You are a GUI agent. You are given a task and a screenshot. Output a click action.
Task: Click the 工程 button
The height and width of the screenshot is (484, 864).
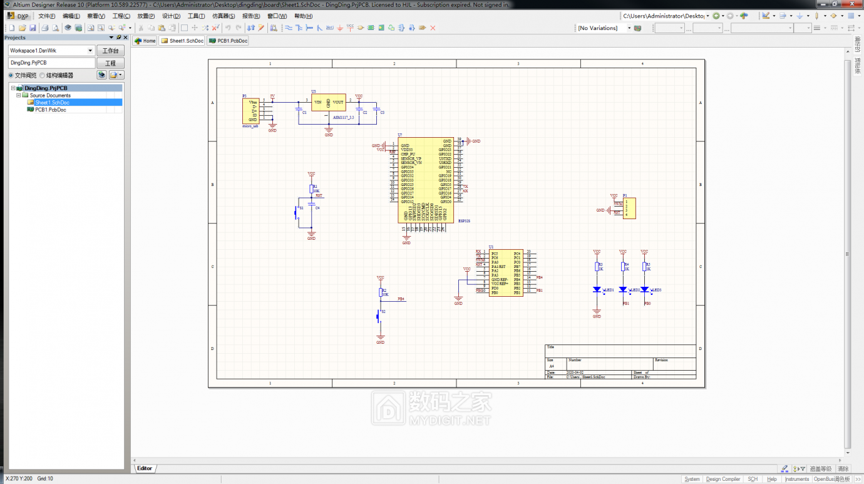[x=110, y=63]
